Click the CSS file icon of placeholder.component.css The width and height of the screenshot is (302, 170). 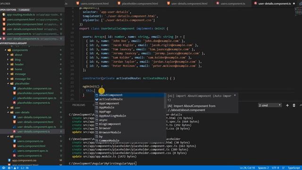(x=15, y=88)
